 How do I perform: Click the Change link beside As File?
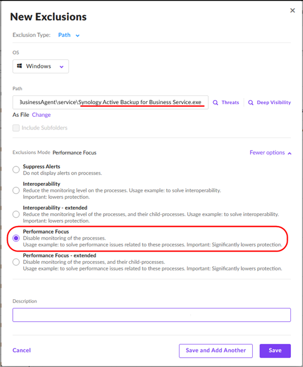pyautogui.click(x=41, y=115)
